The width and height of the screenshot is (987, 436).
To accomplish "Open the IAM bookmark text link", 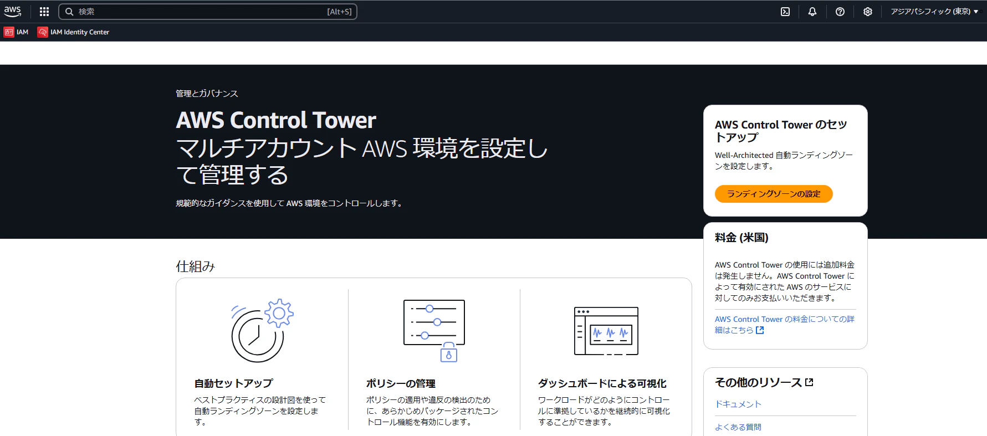I will tap(22, 32).
